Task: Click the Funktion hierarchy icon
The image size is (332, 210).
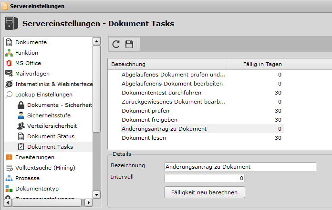Action: (9, 53)
